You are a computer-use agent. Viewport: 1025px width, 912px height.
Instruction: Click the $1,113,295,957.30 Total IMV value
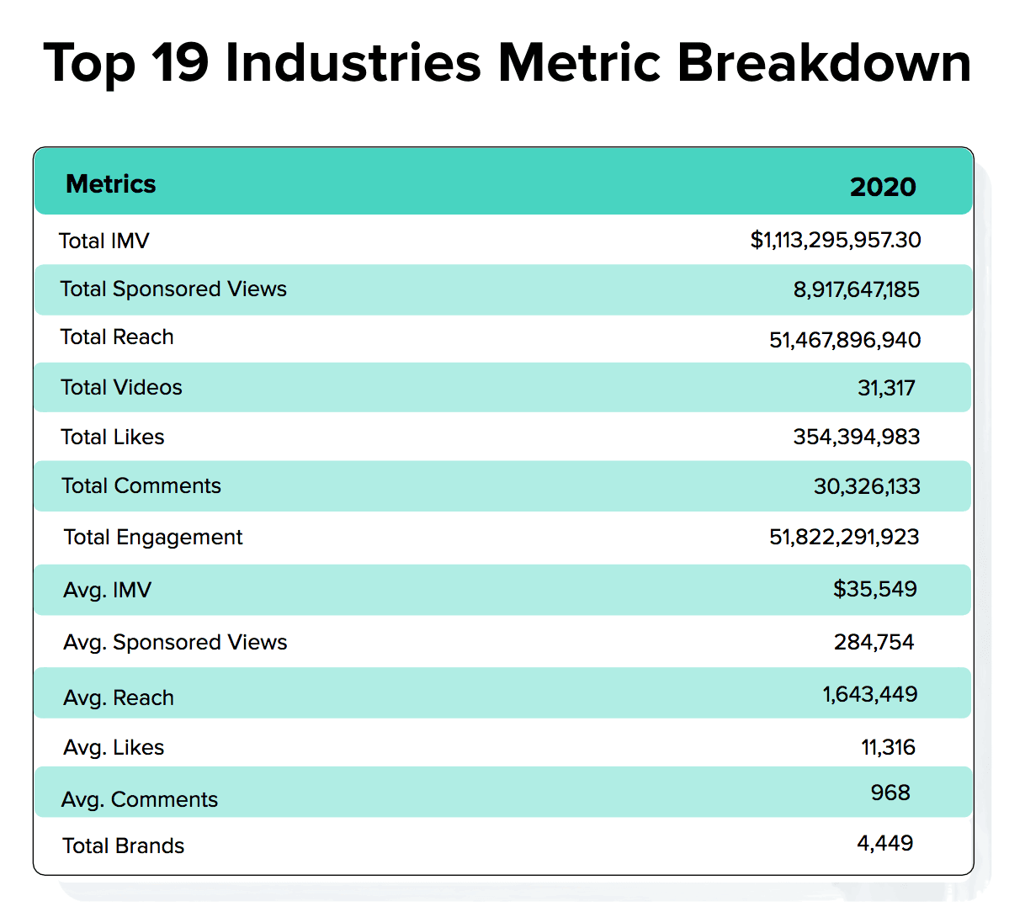[835, 241]
